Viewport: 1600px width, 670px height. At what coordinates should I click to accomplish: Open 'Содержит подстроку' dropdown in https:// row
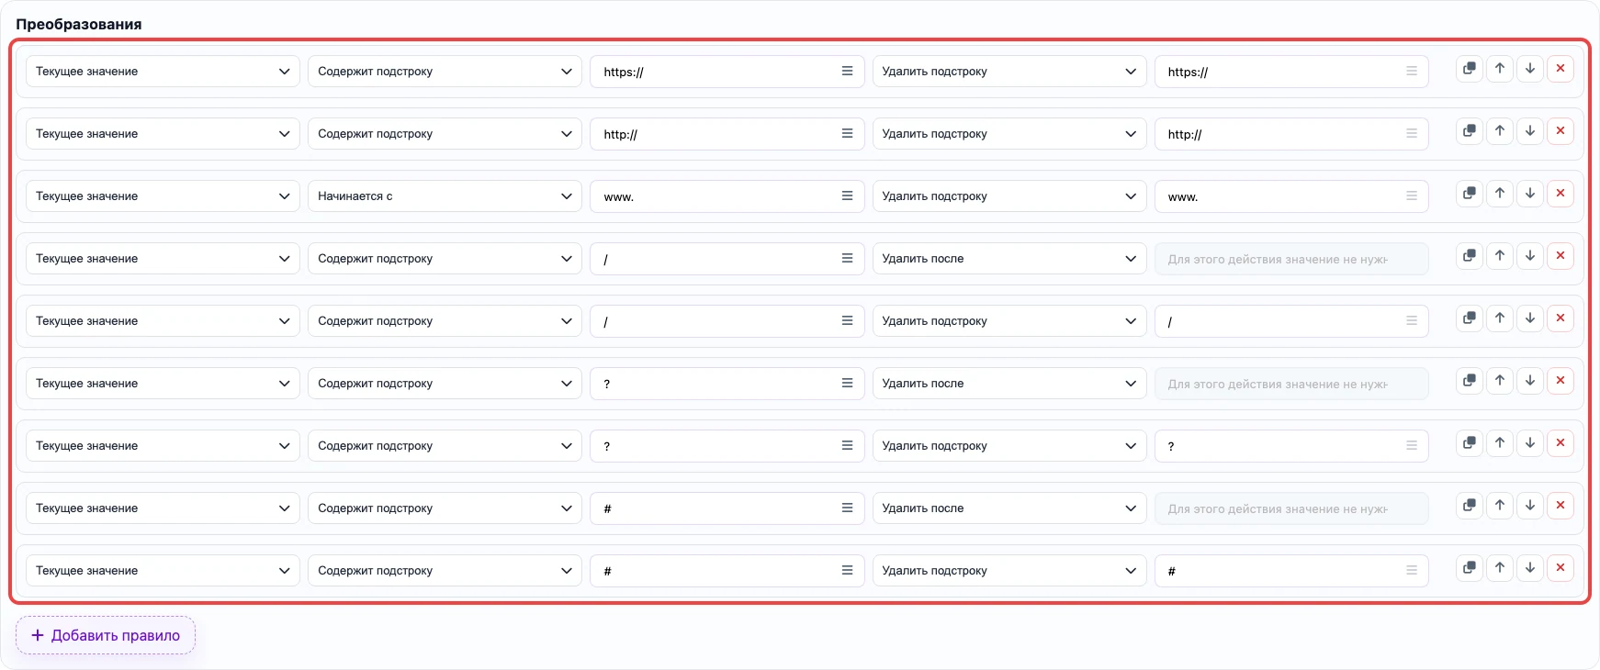(x=445, y=72)
